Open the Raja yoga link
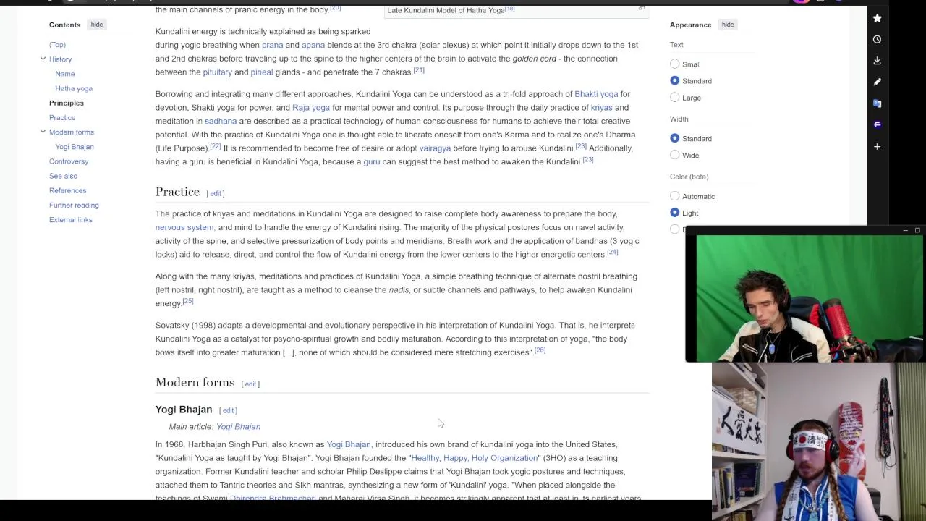The width and height of the screenshot is (926, 521). pyautogui.click(x=311, y=108)
